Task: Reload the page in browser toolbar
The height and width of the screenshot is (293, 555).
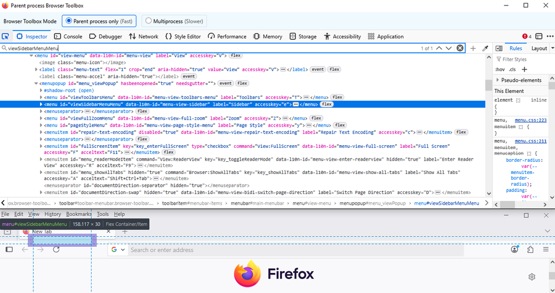Action: (56, 250)
